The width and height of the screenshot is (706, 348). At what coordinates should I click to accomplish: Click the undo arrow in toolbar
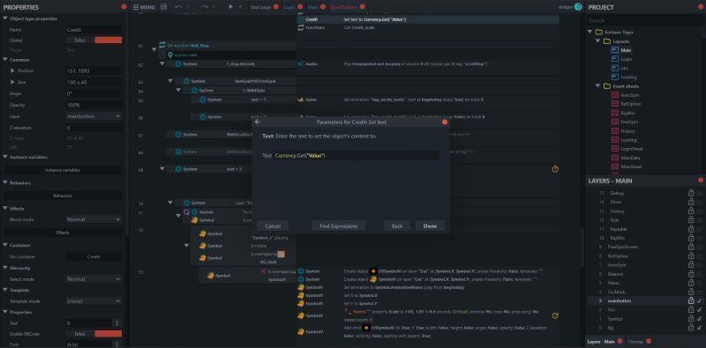[178, 7]
